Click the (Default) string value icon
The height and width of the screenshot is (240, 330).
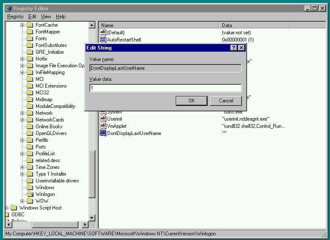tap(103, 32)
